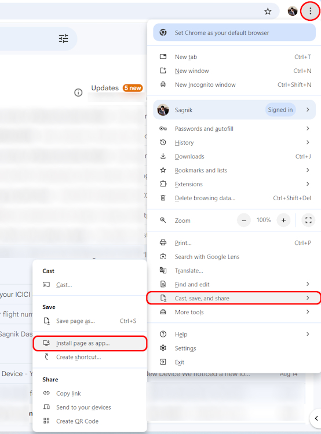Click the 5 new badge on Updates

click(133, 88)
